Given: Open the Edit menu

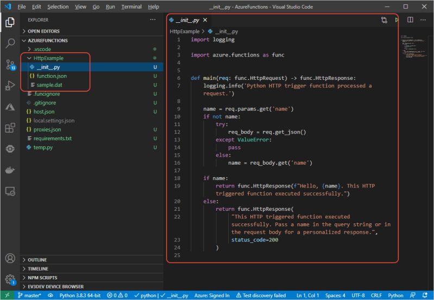Looking at the screenshot, I should 36,7.
